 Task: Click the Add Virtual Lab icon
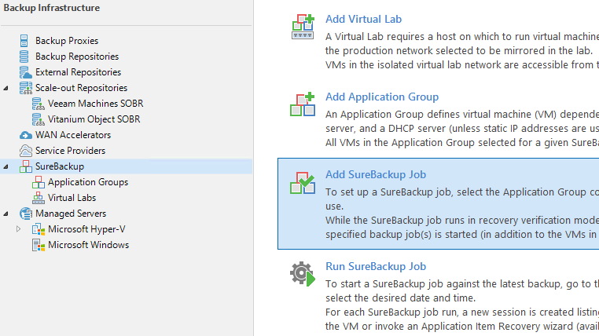[x=303, y=27]
